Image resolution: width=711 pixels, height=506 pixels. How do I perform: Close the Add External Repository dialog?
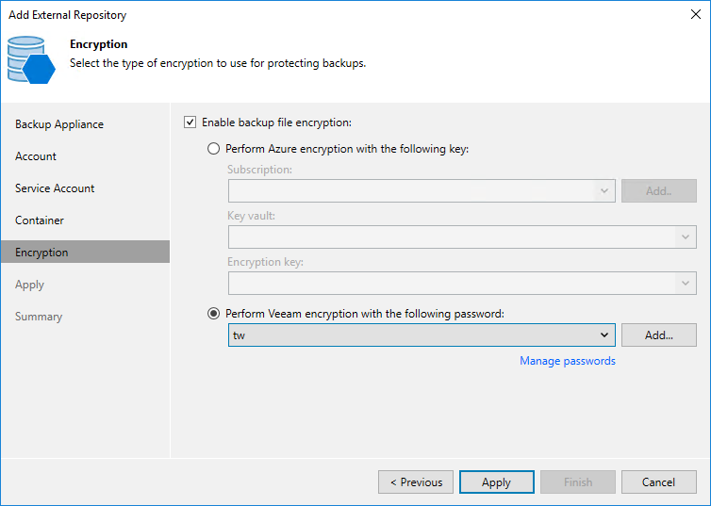pos(695,14)
